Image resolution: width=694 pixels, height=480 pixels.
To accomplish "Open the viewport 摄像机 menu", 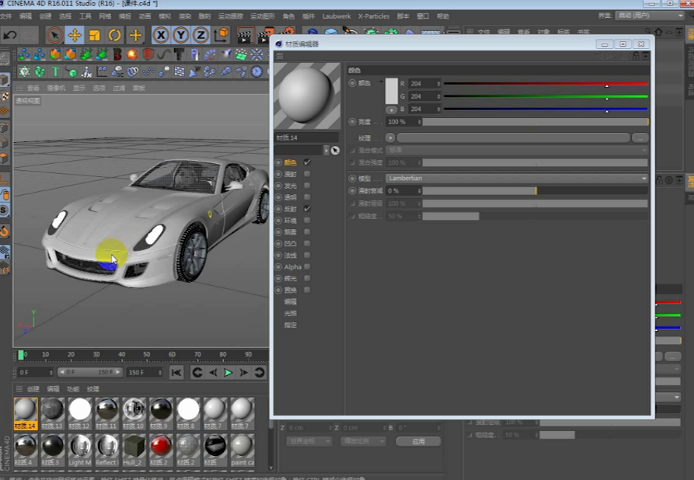I will coord(56,88).
